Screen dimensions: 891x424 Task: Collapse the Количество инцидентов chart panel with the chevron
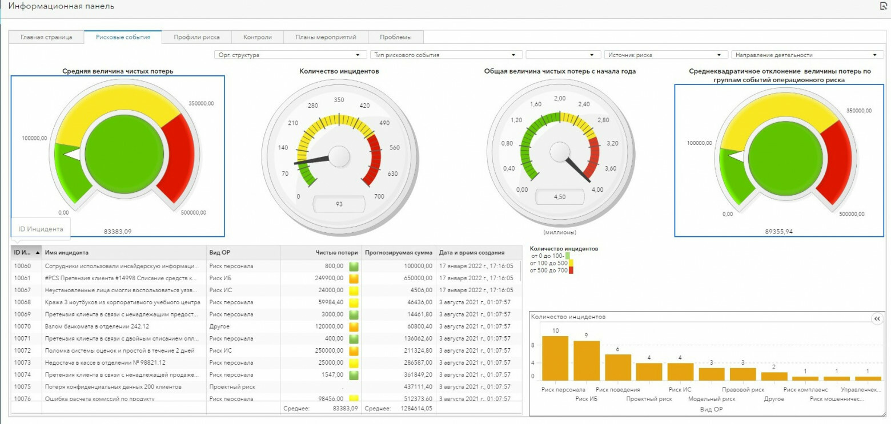tap(877, 319)
